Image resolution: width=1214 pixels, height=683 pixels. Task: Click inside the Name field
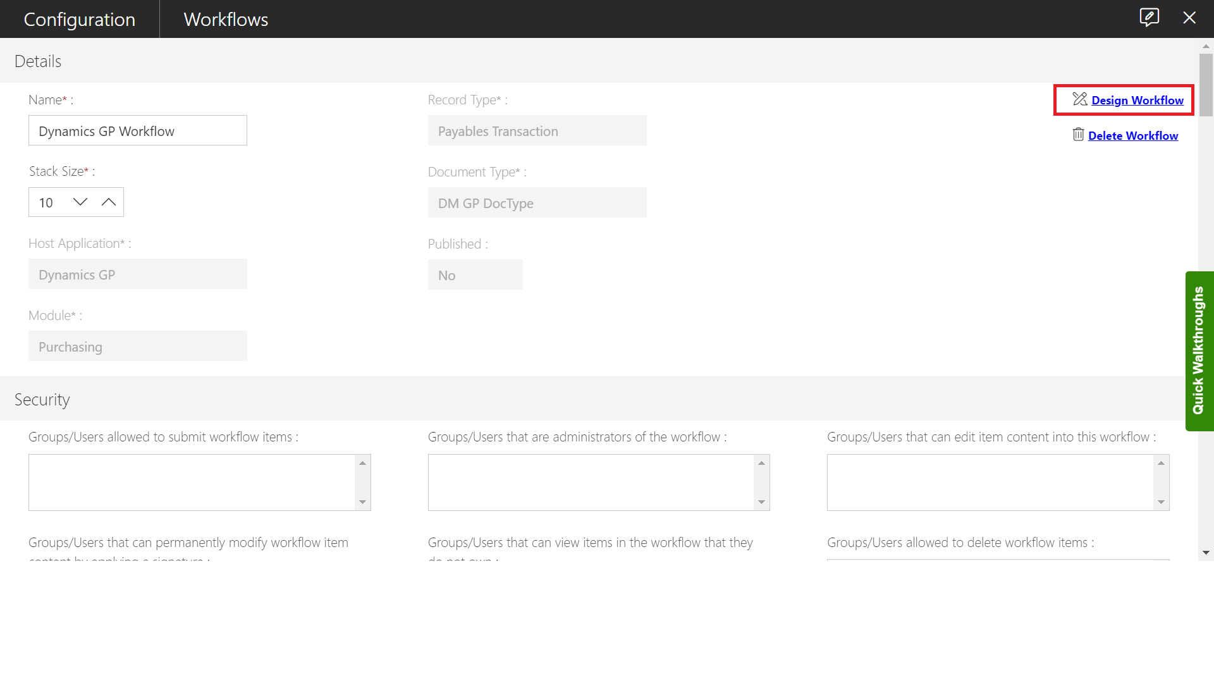point(137,130)
